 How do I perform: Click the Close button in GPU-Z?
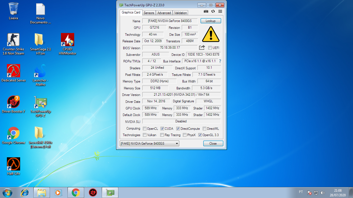(x=213, y=144)
